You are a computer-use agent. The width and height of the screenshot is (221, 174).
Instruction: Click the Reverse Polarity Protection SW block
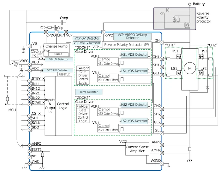[x=126, y=45]
